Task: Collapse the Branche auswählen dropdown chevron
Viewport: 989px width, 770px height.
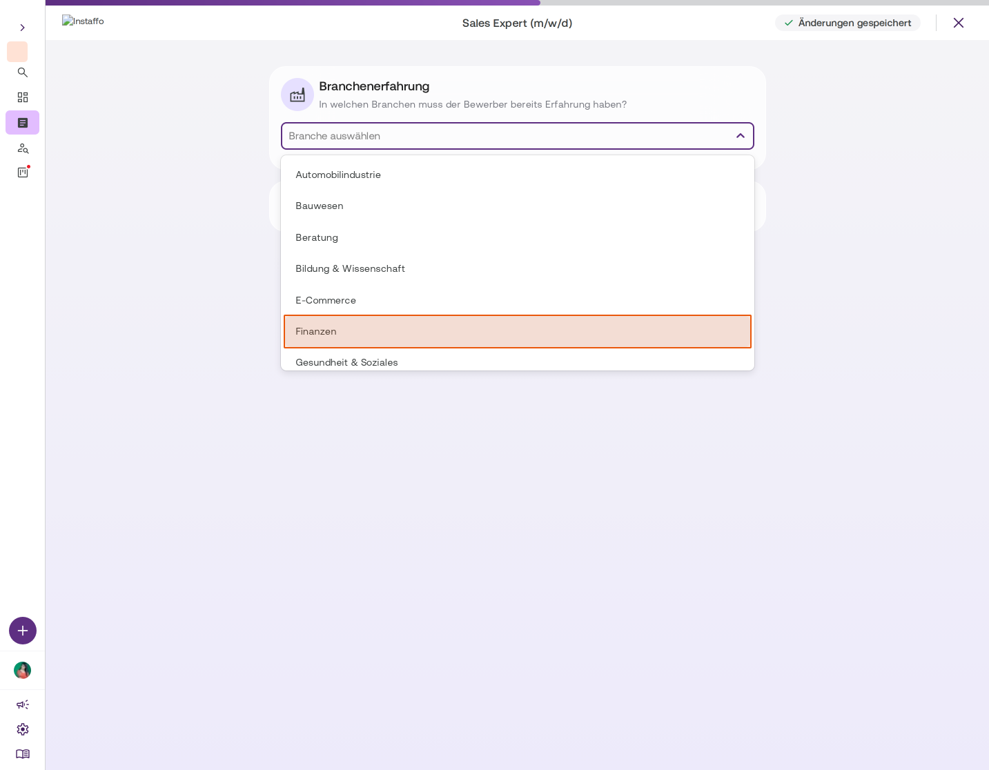Action: (x=741, y=136)
